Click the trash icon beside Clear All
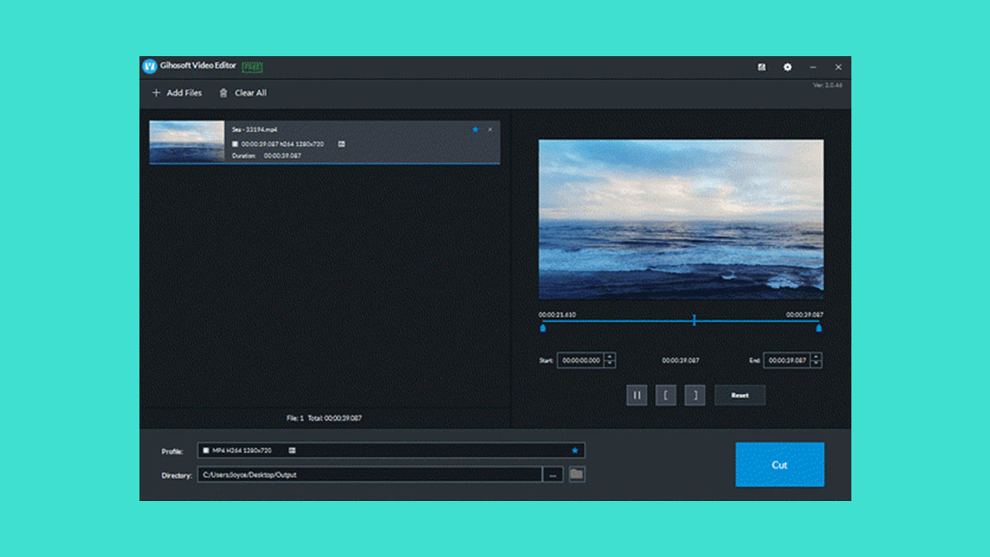The width and height of the screenshot is (990, 557). pos(224,92)
